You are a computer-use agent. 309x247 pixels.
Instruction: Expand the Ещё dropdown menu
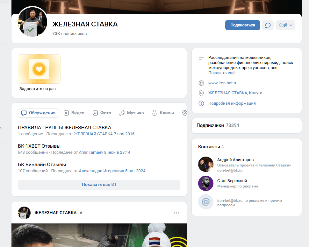pyautogui.click(x=285, y=25)
